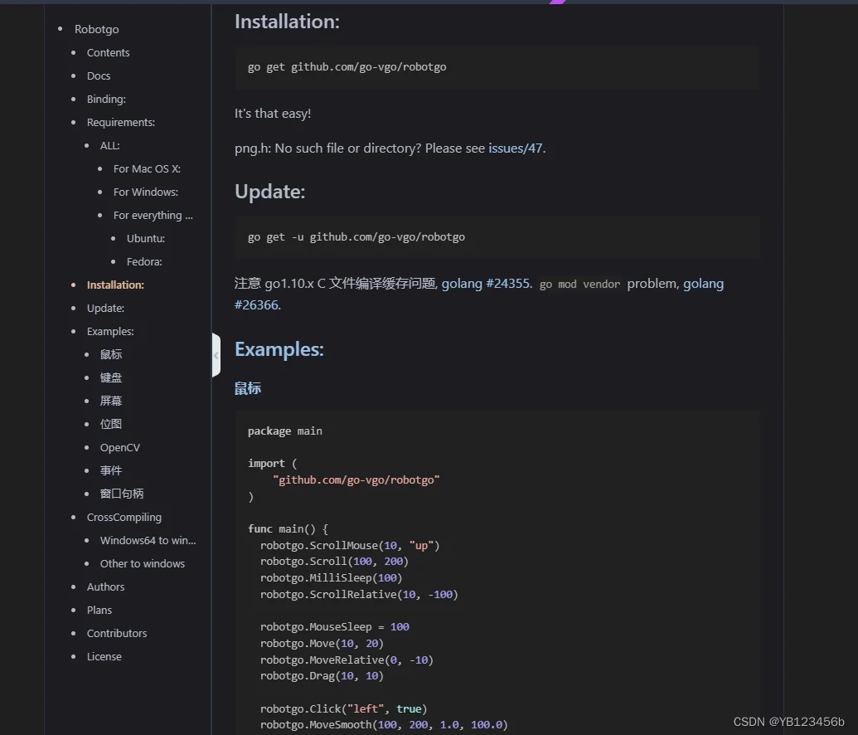Select the 鼠标 sidebar entry
The height and width of the screenshot is (735, 858).
(x=110, y=354)
